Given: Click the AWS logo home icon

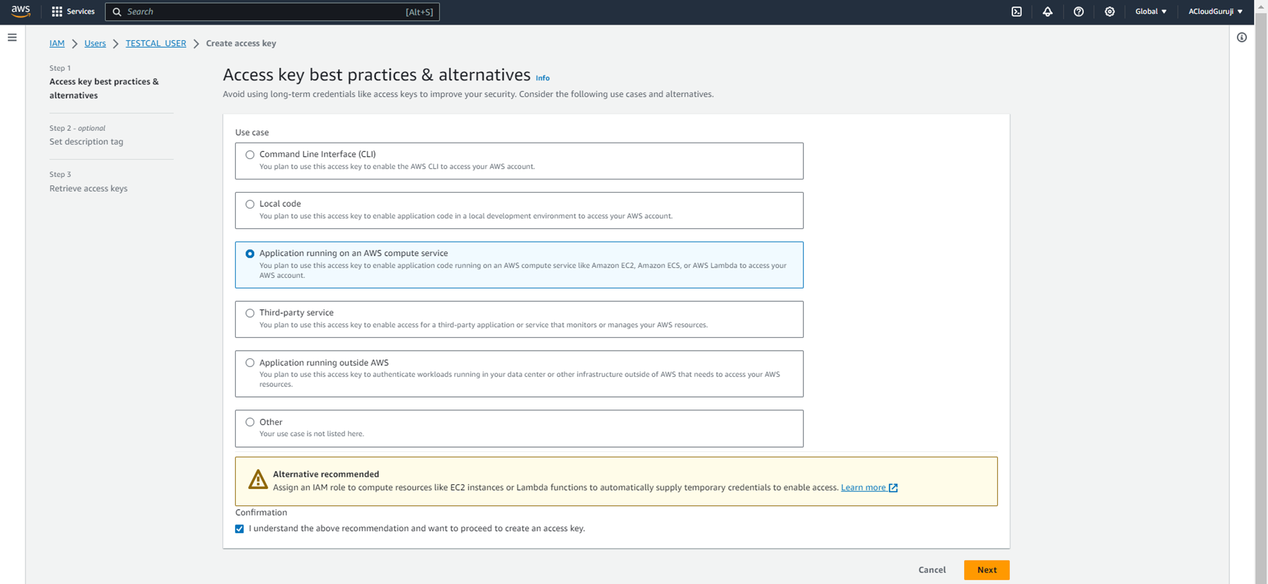Looking at the screenshot, I should coord(20,11).
